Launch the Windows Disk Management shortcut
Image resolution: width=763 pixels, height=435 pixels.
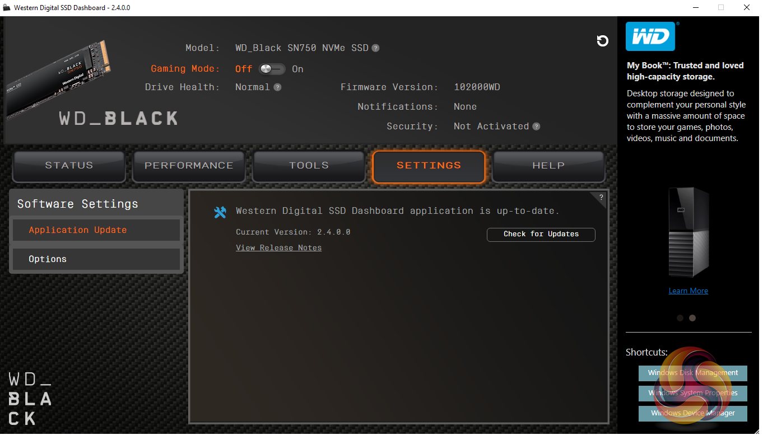693,373
